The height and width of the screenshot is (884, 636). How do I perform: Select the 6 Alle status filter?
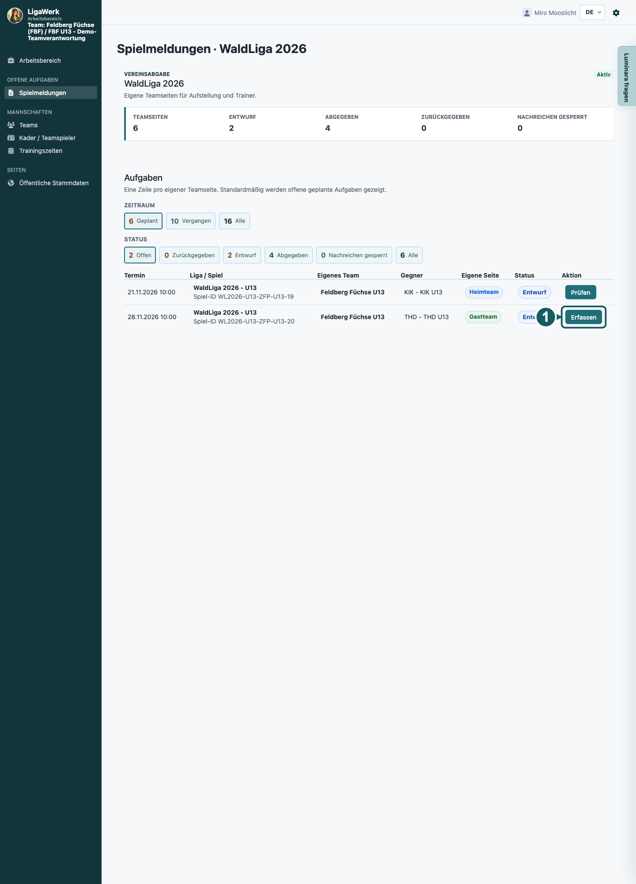point(409,255)
